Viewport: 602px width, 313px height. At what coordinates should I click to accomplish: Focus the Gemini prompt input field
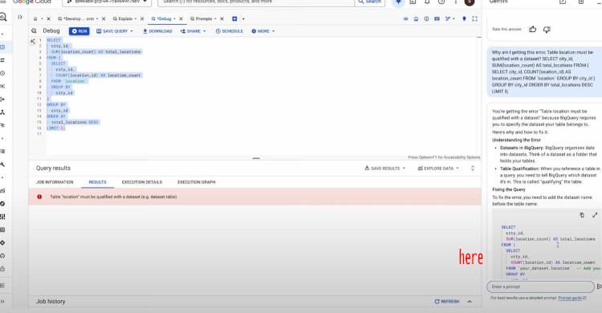tap(540, 287)
